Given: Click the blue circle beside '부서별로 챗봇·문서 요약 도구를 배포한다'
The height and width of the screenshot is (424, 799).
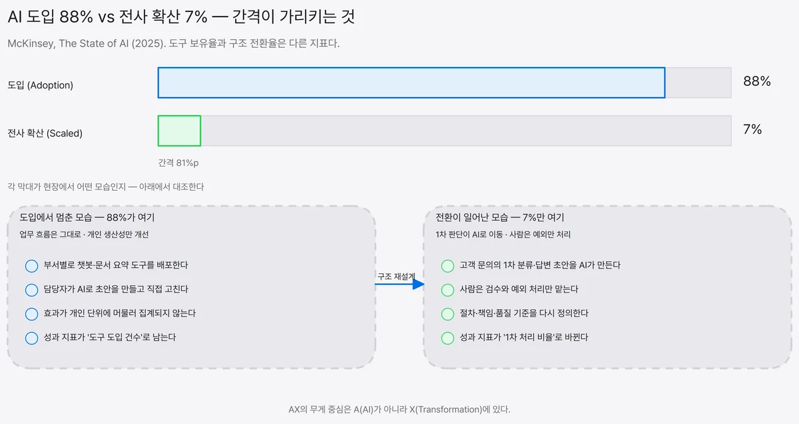Looking at the screenshot, I should (x=31, y=266).
